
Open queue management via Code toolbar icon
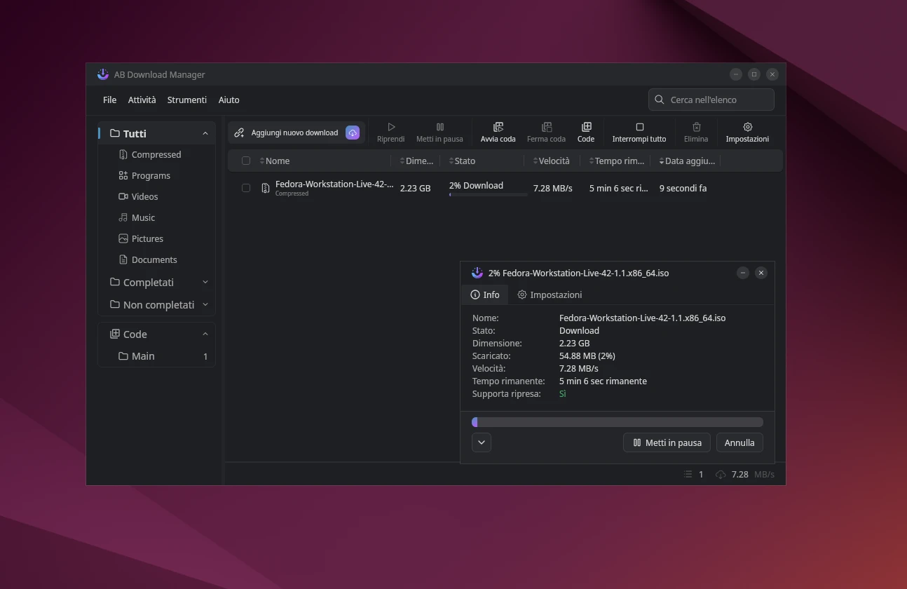[x=586, y=131]
